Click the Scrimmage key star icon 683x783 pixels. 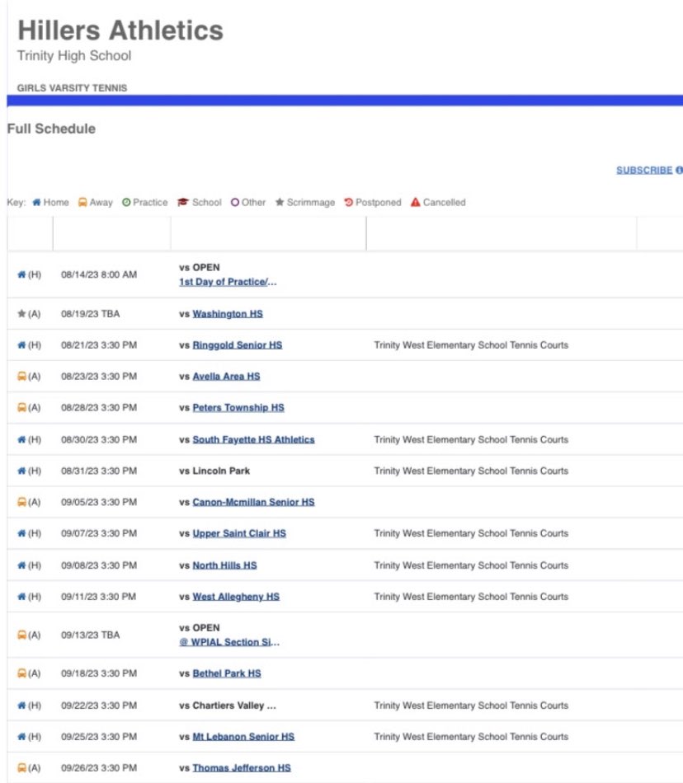tap(280, 202)
